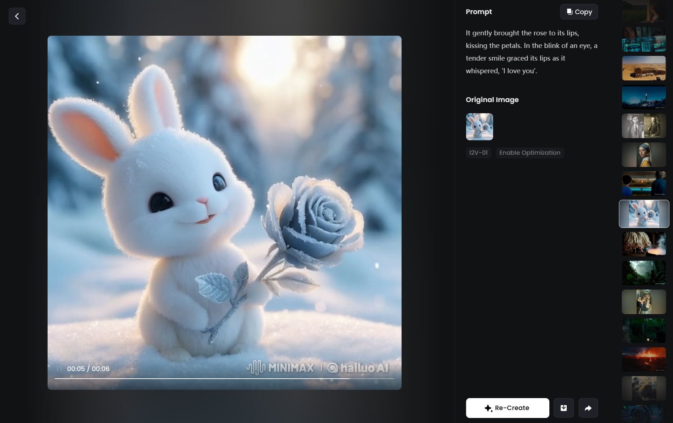The image size is (673, 423).
Task: Copy the prompt text
Action: [x=579, y=12]
